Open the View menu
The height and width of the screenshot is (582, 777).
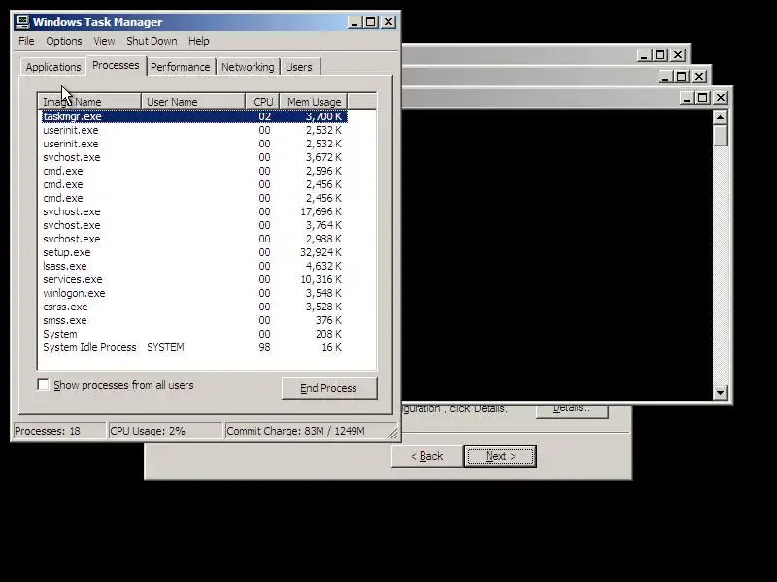pyautogui.click(x=104, y=41)
